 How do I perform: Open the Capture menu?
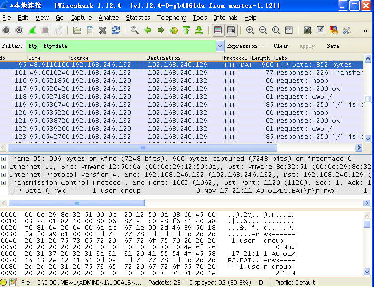pyautogui.click(x=81, y=18)
